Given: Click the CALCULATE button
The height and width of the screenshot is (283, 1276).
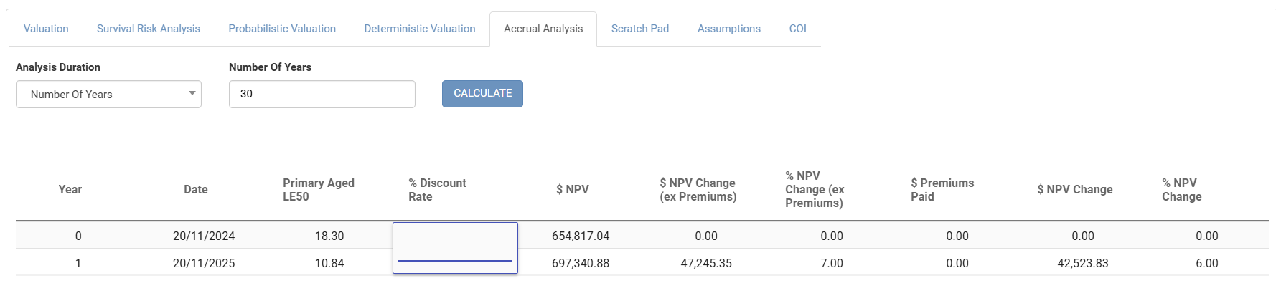Looking at the screenshot, I should [x=482, y=94].
